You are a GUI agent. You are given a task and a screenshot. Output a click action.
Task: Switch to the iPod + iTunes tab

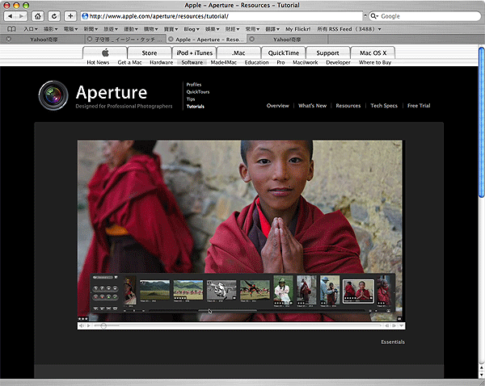click(x=194, y=52)
